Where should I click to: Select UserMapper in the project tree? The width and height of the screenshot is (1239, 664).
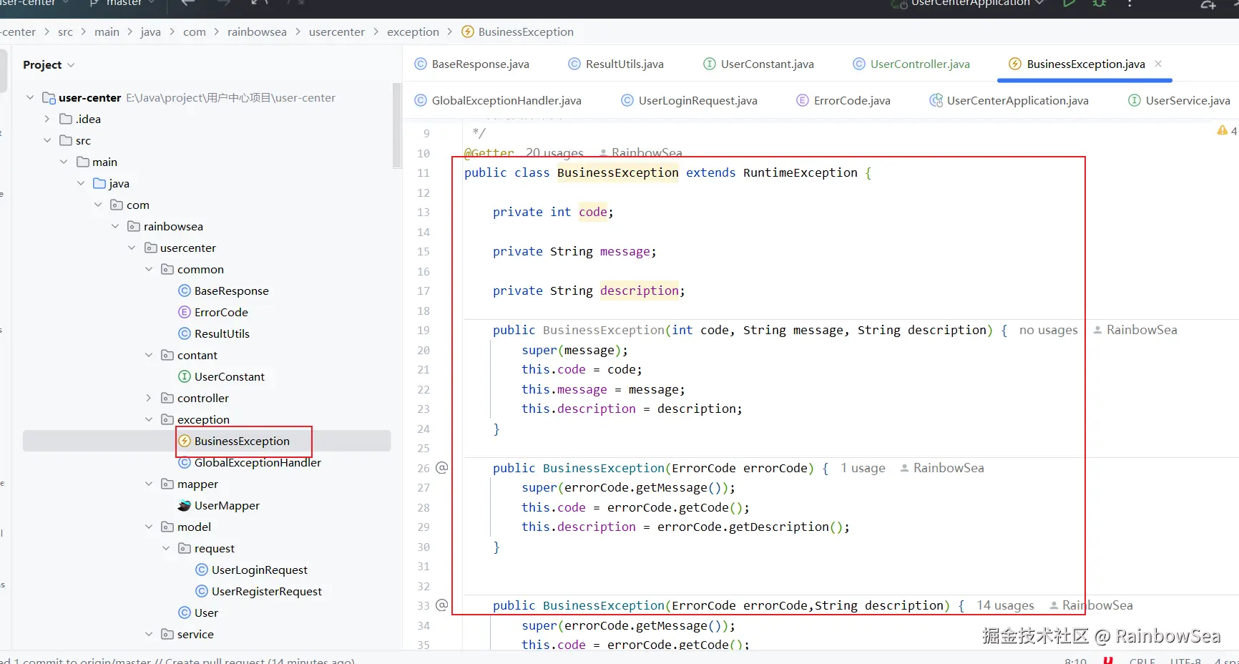[227, 506]
